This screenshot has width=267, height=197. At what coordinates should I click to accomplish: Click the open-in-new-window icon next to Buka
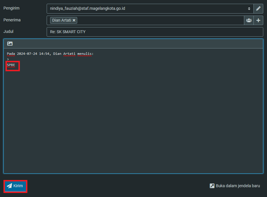click(x=212, y=186)
